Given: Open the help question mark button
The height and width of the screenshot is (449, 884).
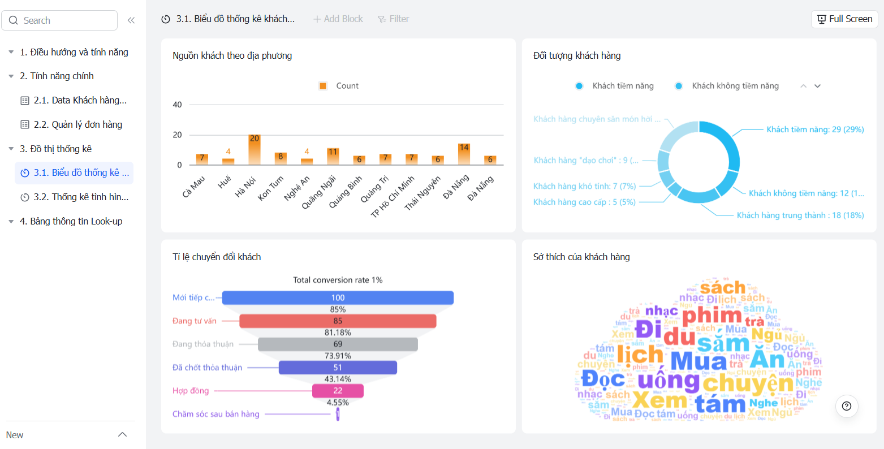Looking at the screenshot, I should tap(847, 405).
